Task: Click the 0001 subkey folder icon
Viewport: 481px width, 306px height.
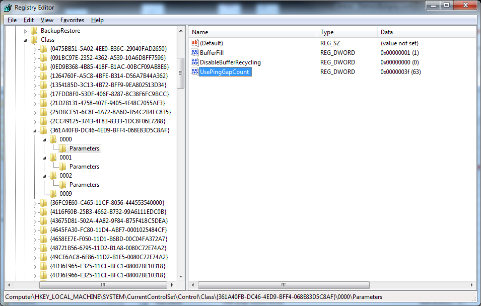Action: pos(53,158)
